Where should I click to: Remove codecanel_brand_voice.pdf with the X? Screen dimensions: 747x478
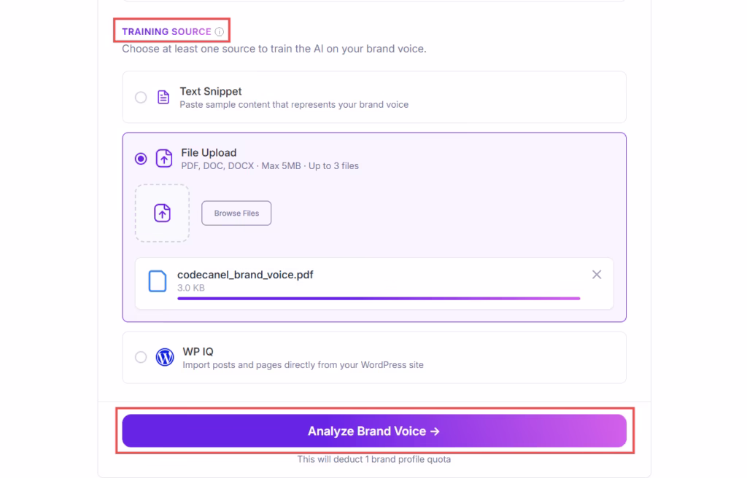[x=597, y=275]
